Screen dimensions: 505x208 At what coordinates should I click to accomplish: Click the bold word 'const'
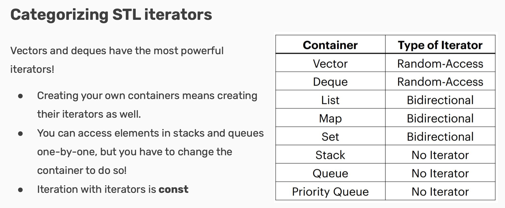click(x=173, y=189)
